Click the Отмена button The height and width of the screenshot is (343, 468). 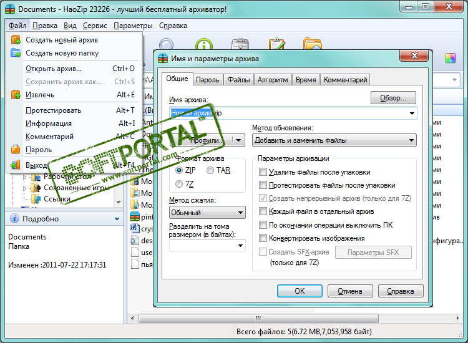point(350,291)
